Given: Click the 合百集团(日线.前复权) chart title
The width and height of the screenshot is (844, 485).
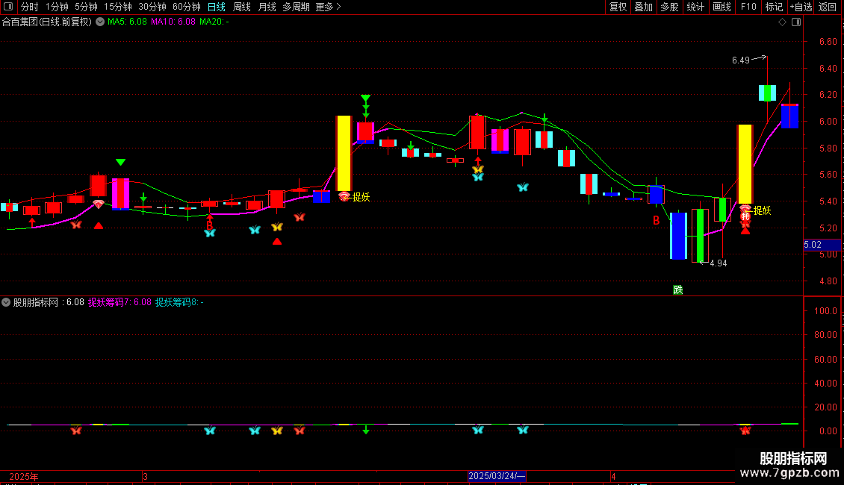Looking at the screenshot, I should click(47, 22).
